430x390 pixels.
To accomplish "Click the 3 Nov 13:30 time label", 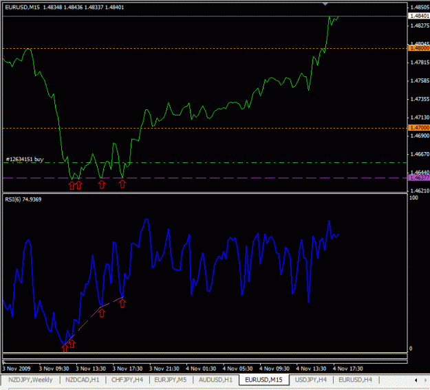I will [91, 369].
